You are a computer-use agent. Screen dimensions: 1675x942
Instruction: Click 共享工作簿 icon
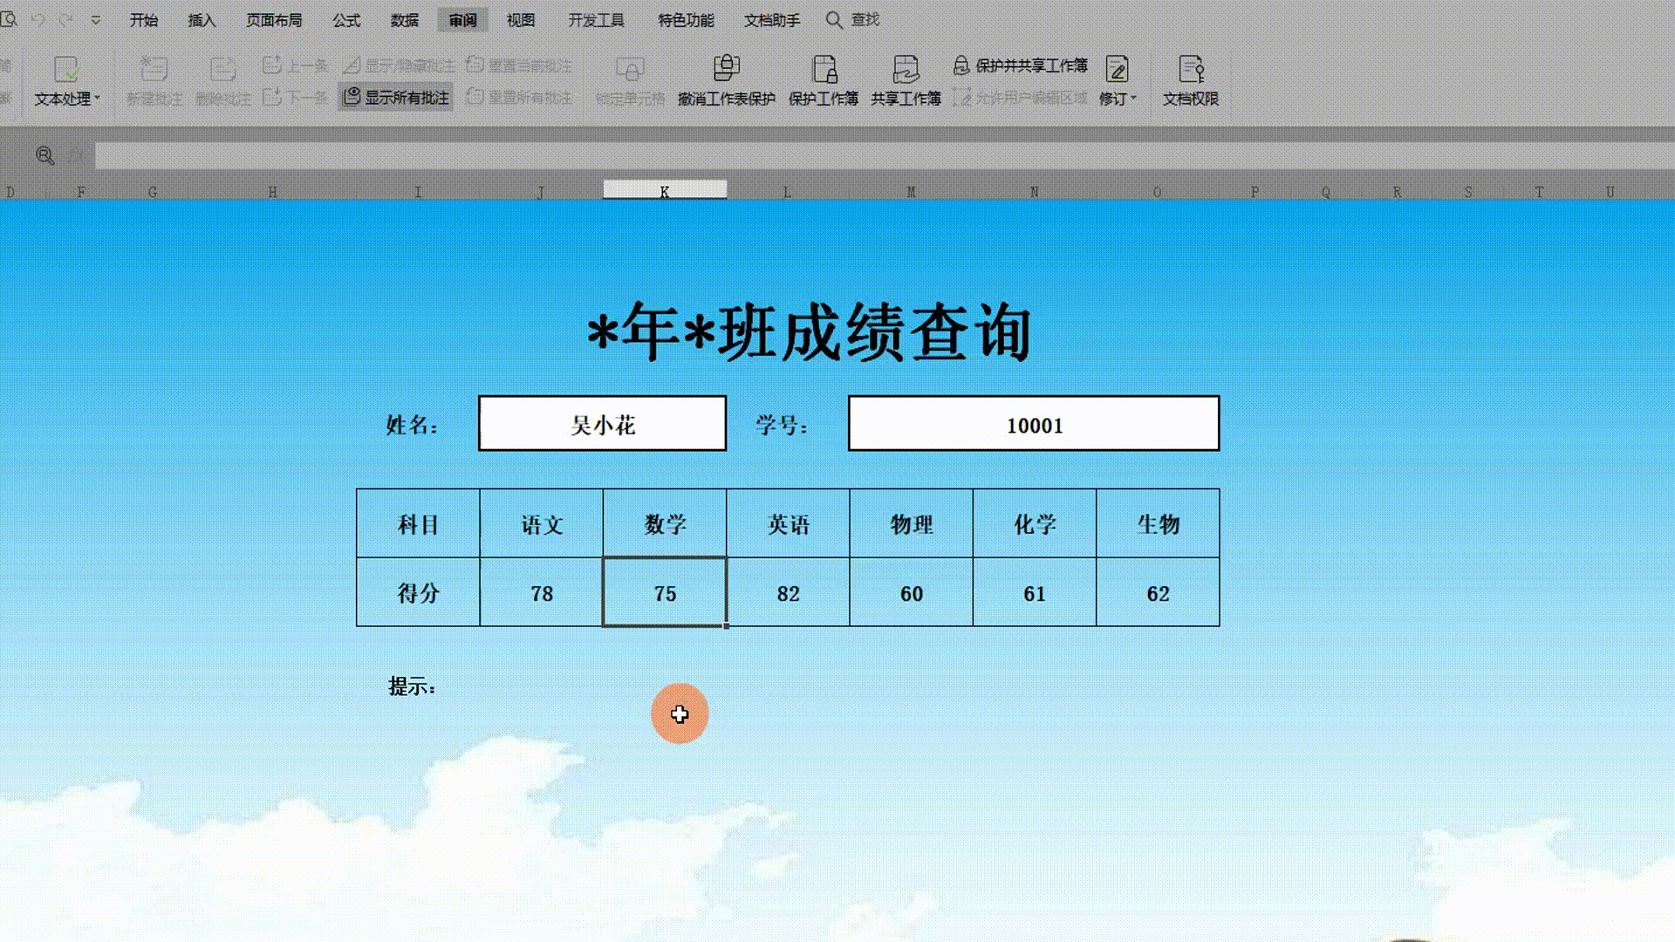point(906,69)
